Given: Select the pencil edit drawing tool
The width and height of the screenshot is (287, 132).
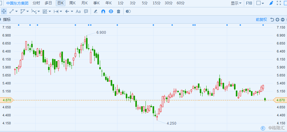Looking at the screenshot, I should point(95,11).
